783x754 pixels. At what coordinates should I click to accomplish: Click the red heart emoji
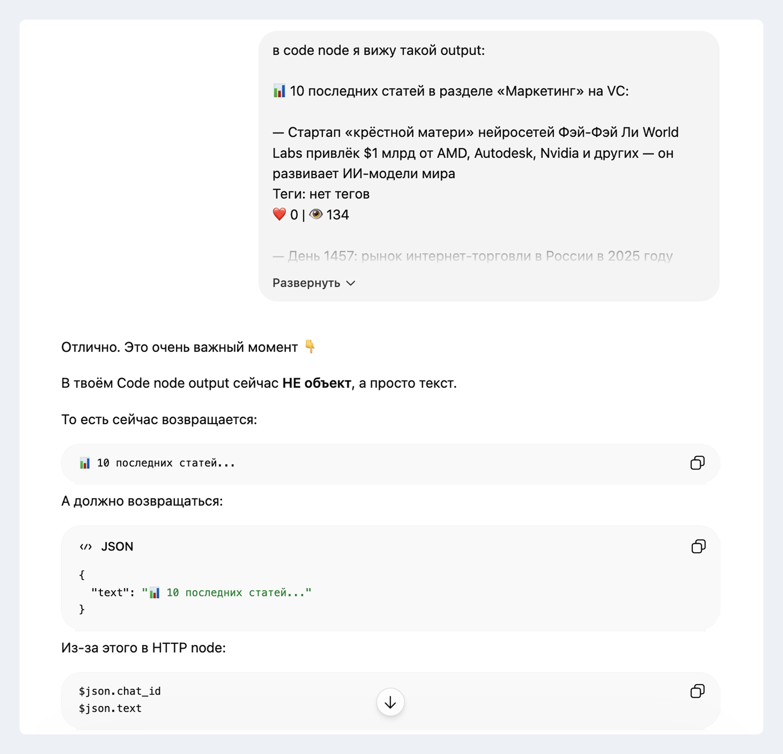coord(279,215)
